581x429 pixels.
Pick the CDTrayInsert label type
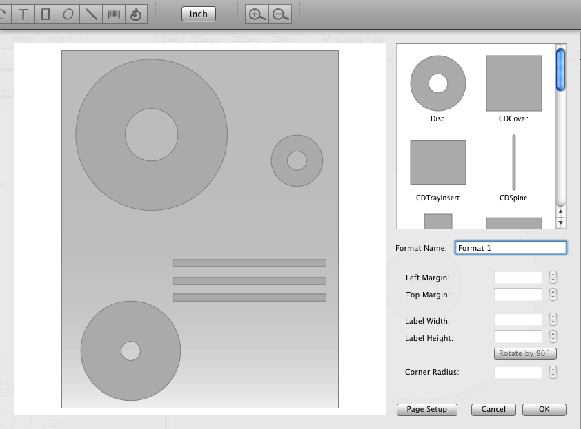[x=437, y=163]
